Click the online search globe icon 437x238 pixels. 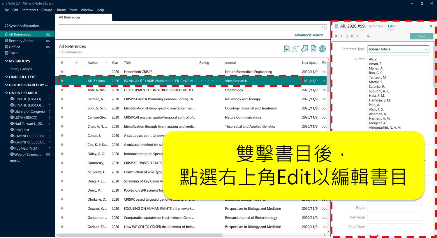coord(322,49)
